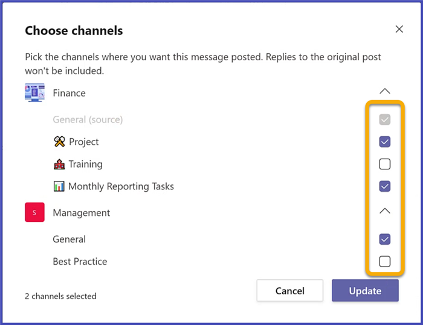Tick the Best Practice channel checkbox
The width and height of the screenshot is (423, 325).
(384, 262)
